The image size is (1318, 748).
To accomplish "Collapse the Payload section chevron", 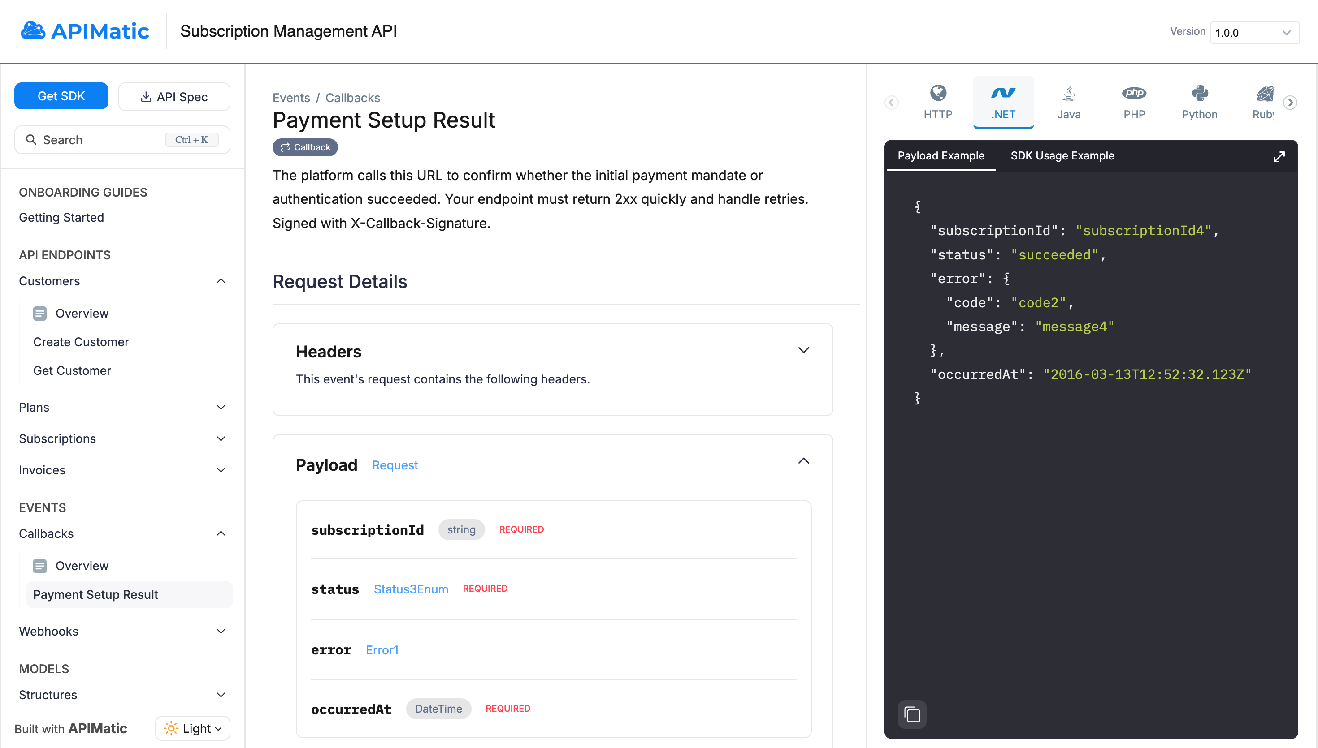I will pyautogui.click(x=803, y=461).
